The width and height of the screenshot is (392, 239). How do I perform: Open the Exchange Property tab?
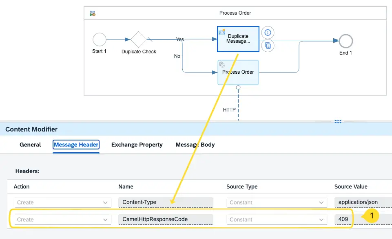pos(137,145)
